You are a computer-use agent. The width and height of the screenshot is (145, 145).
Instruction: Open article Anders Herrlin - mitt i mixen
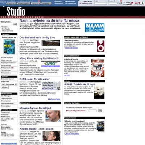pos(37,129)
